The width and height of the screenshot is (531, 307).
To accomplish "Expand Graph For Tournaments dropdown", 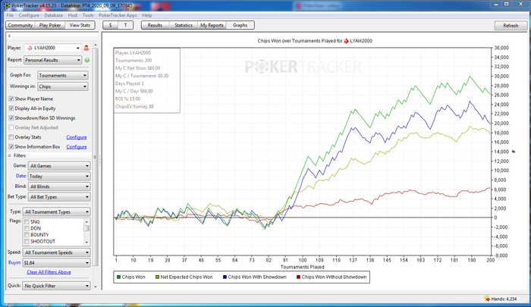I will point(63,76).
